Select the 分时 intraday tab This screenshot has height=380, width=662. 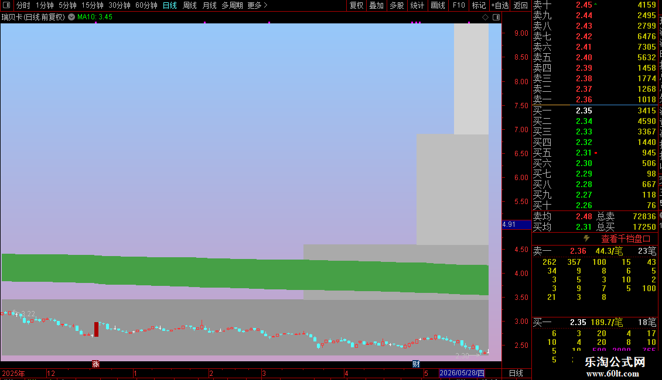click(x=23, y=5)
